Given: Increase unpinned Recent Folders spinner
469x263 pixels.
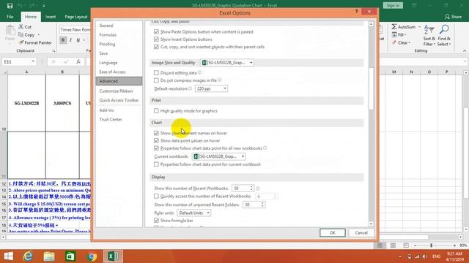Looking at the screenshot, I should [x=262, y=203].
